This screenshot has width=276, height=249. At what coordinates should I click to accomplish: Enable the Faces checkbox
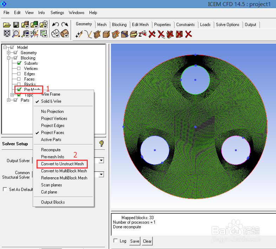point(19,79)
